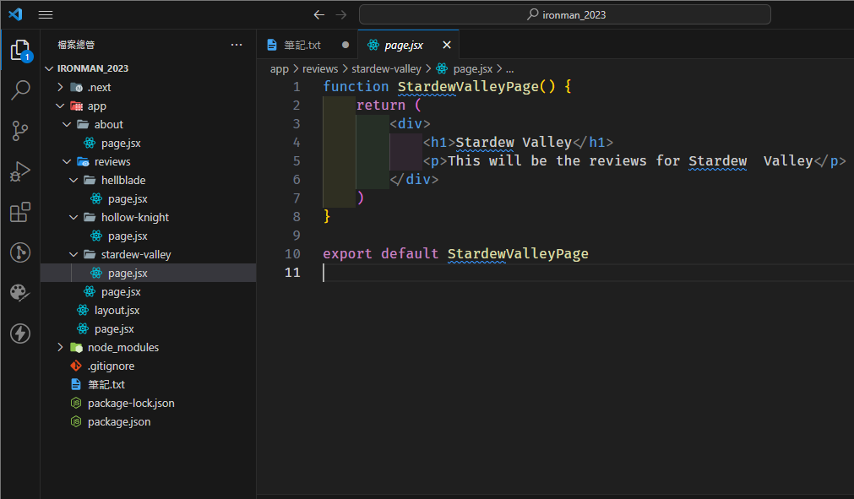
Task: Click the VS Code logo icon
Action: click(15, 14)
